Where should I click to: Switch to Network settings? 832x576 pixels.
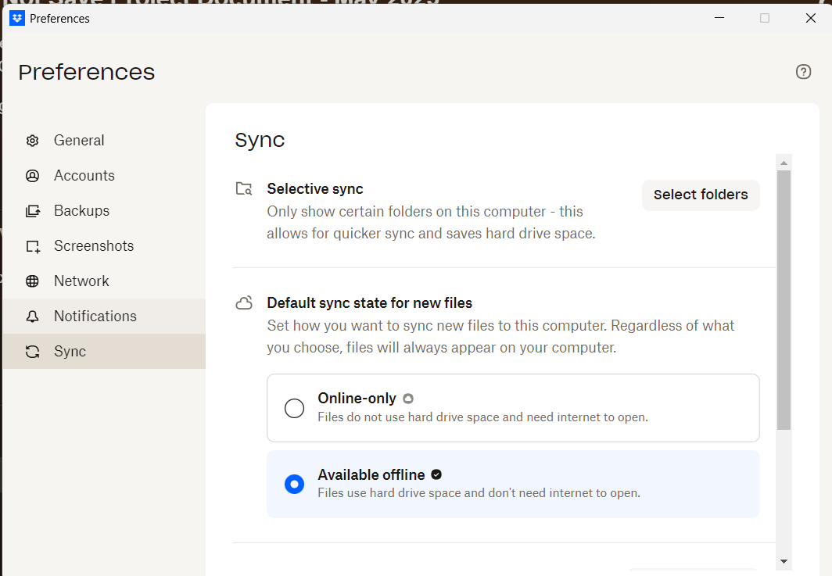tap(105, 281)
